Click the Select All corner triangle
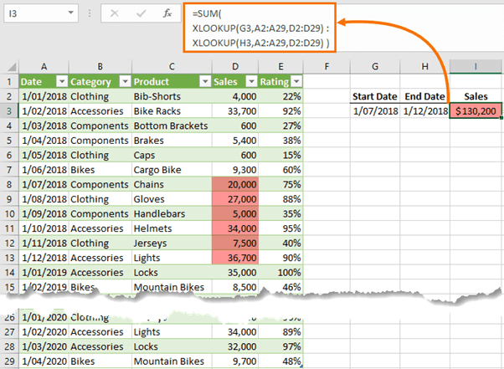 [12, 66]
